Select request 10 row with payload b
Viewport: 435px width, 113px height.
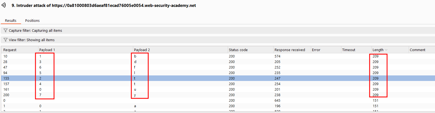(x=218, y=56)
